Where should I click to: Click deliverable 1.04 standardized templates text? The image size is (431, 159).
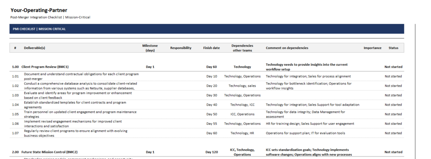point(75,105)
